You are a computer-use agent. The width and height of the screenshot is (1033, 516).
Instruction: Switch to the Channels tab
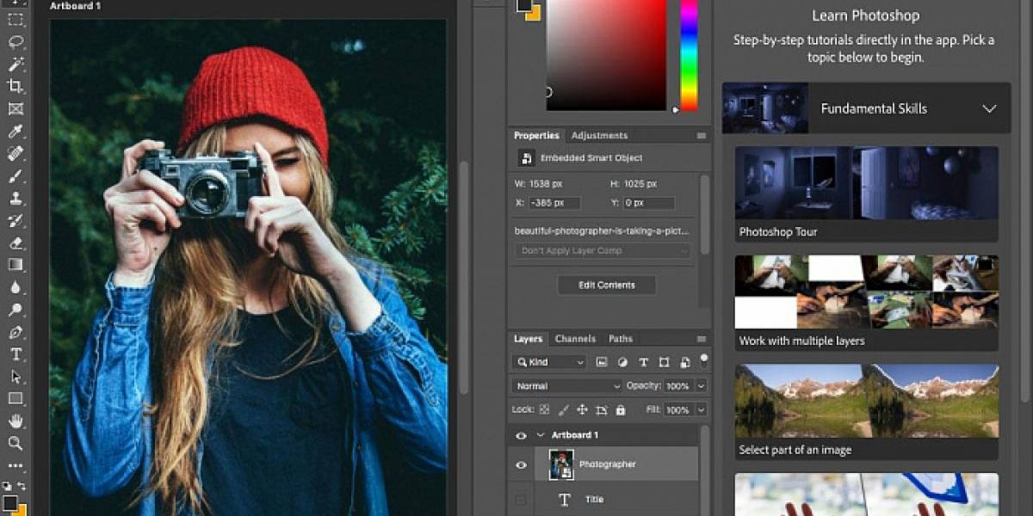point(575,339)
